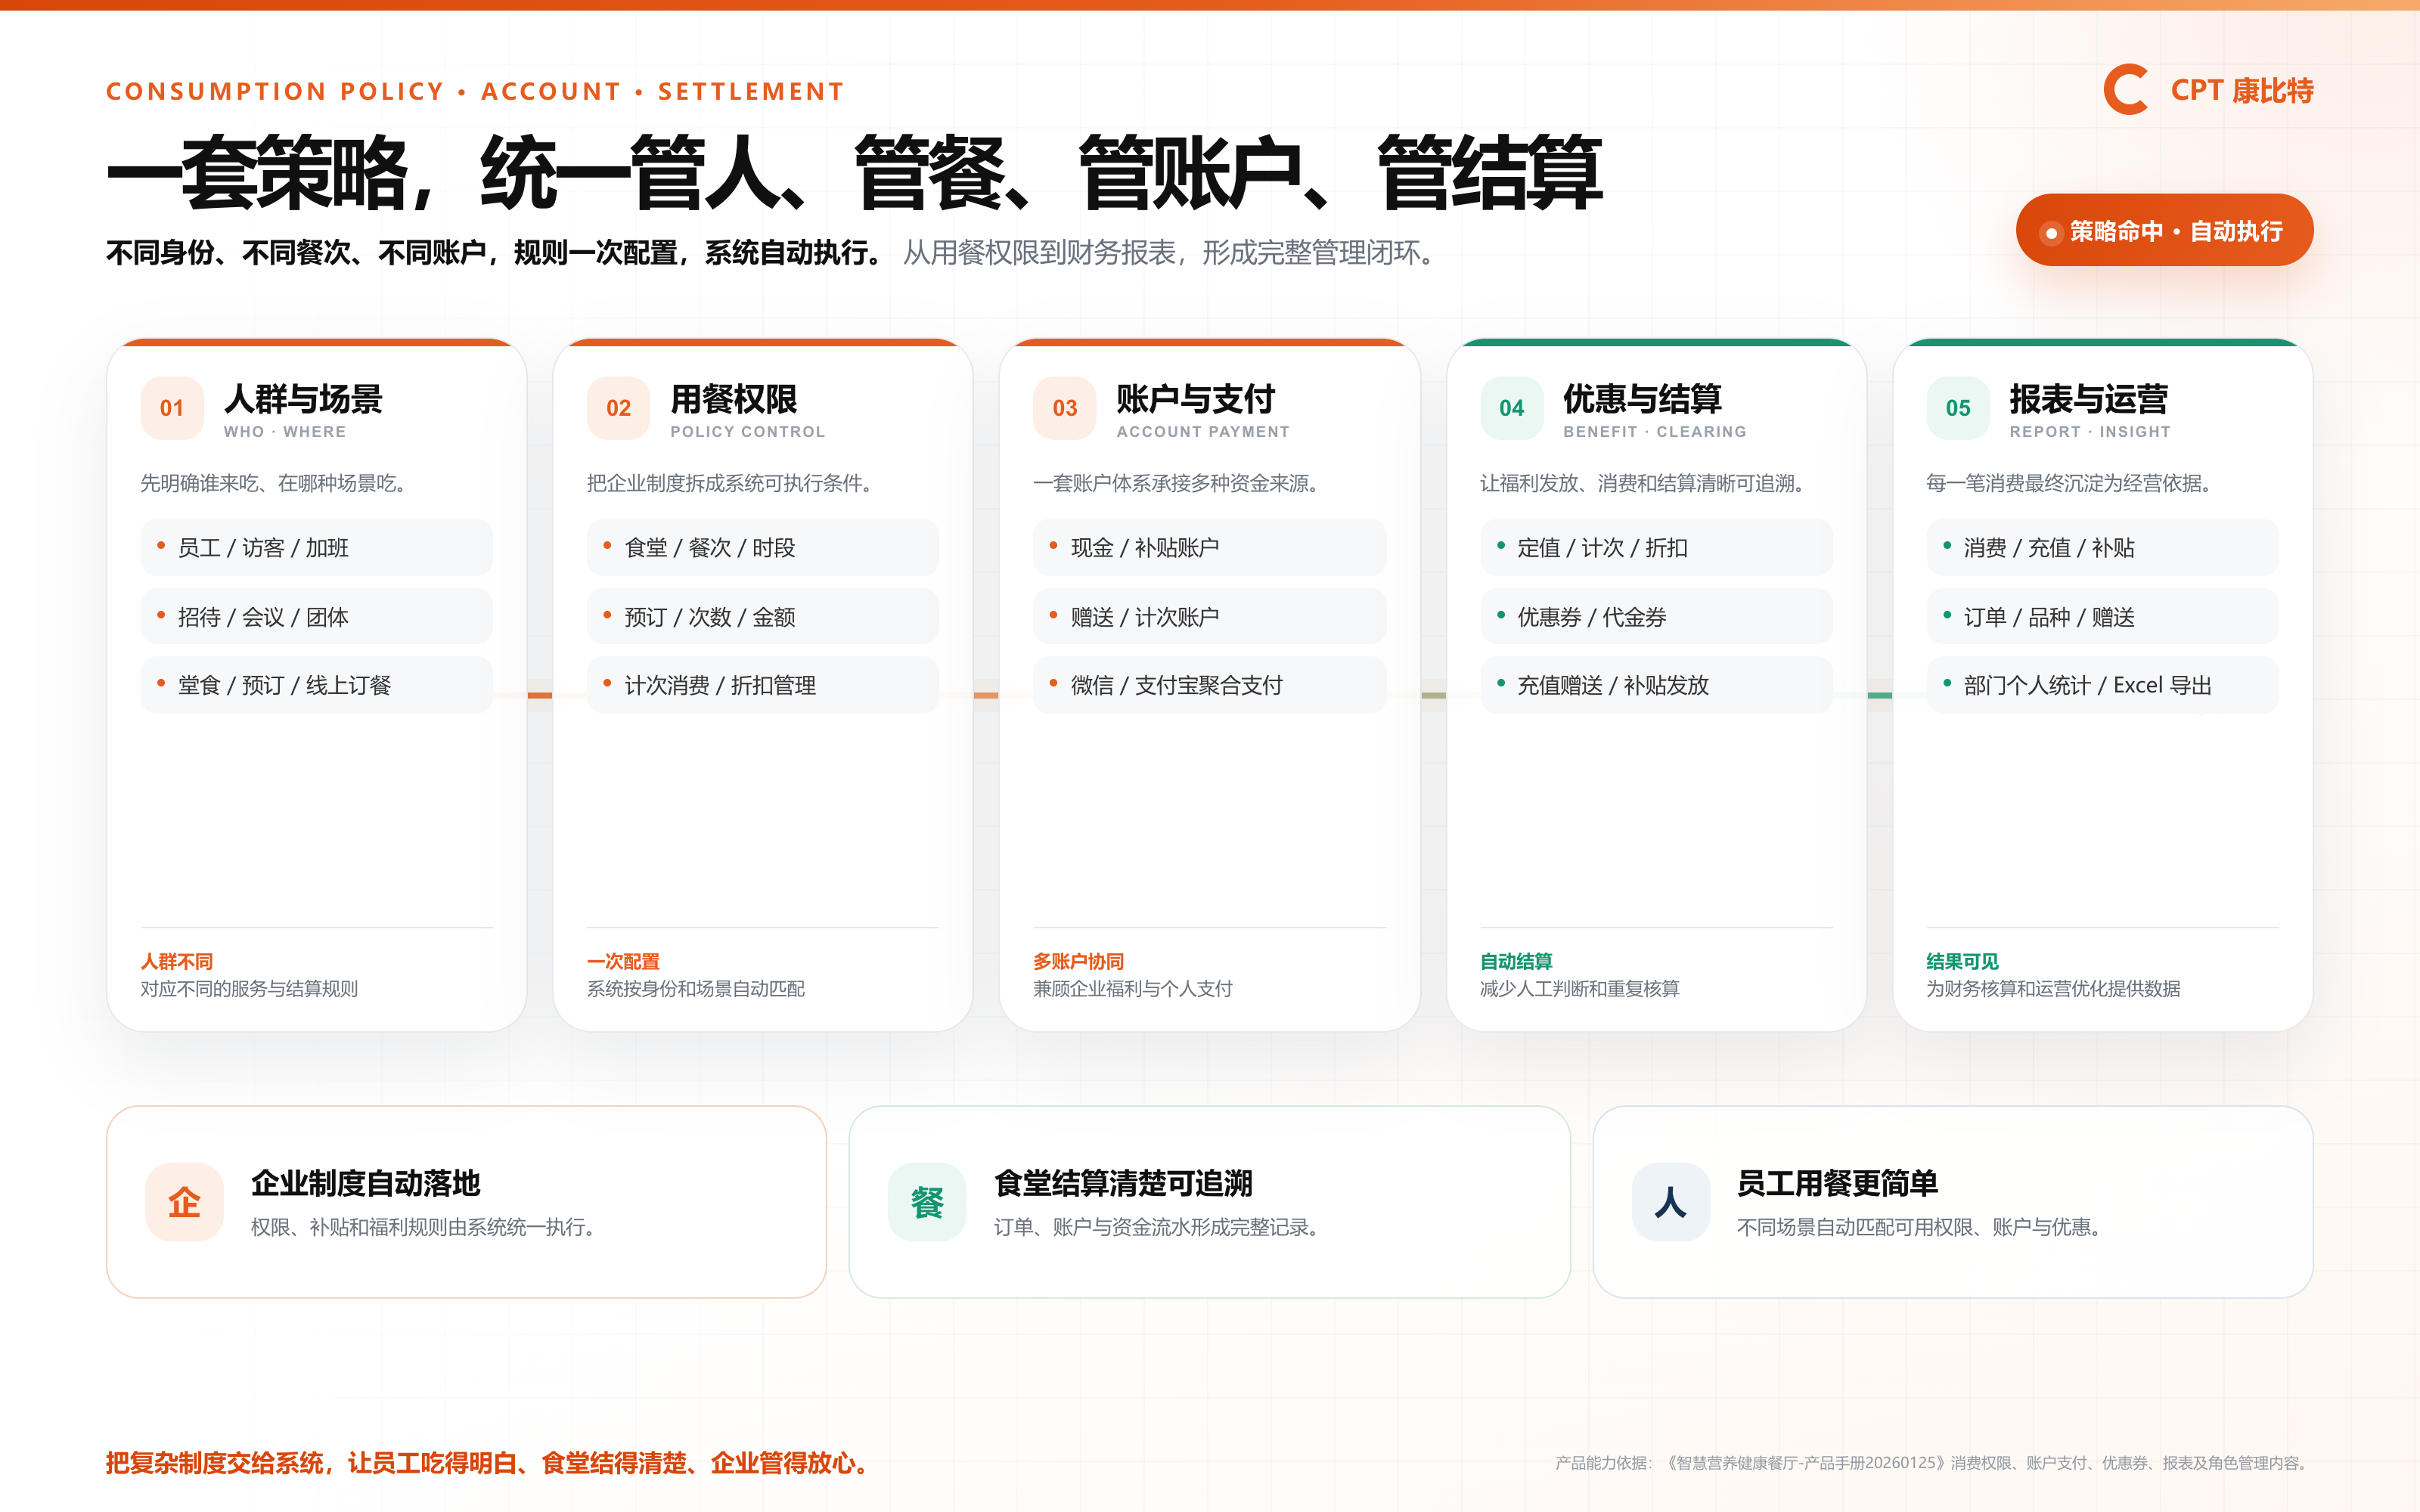2420x1512 pixels.
Task: Click the 01 number badge
Action: pos(172,408)
